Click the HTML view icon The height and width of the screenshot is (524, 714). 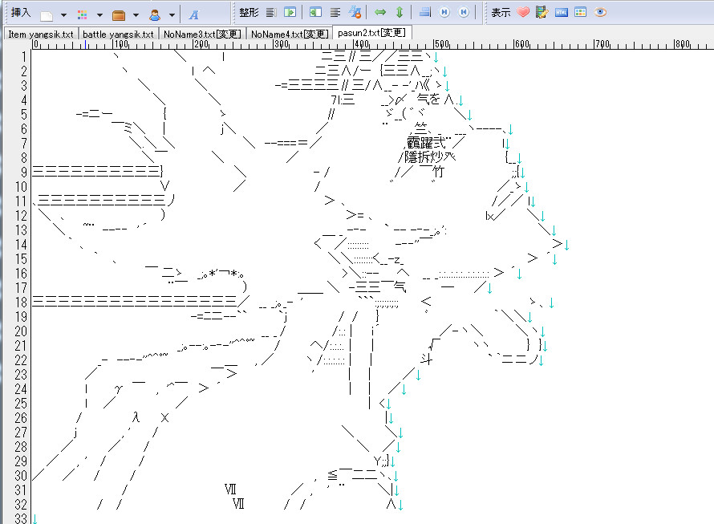(x=562, y=13)
